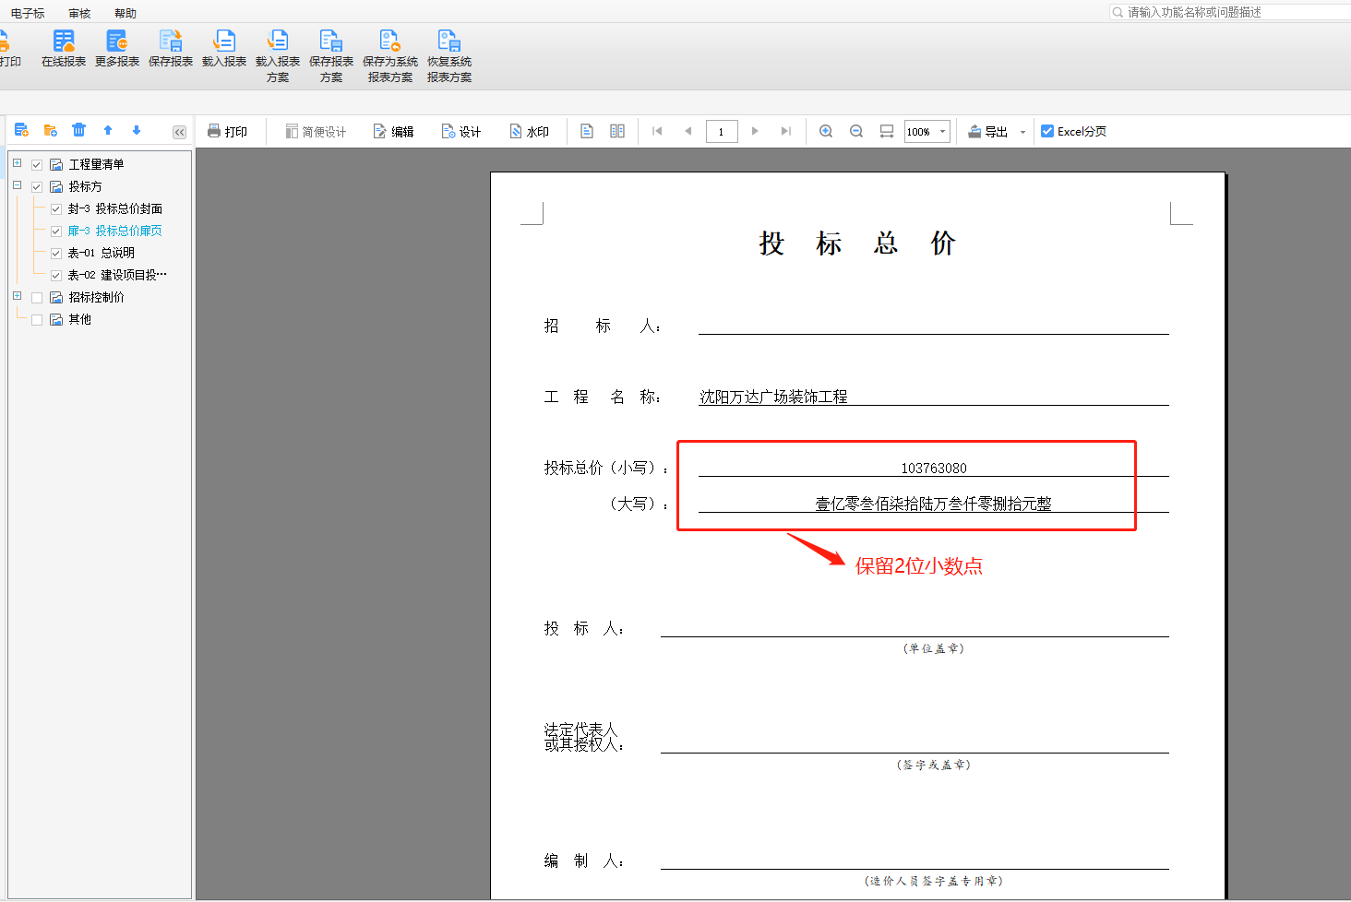This screenshot has width=1351, height=902.
Task: Select 扉-3 投标总价扉页 in tree
Action: point(115,231)
